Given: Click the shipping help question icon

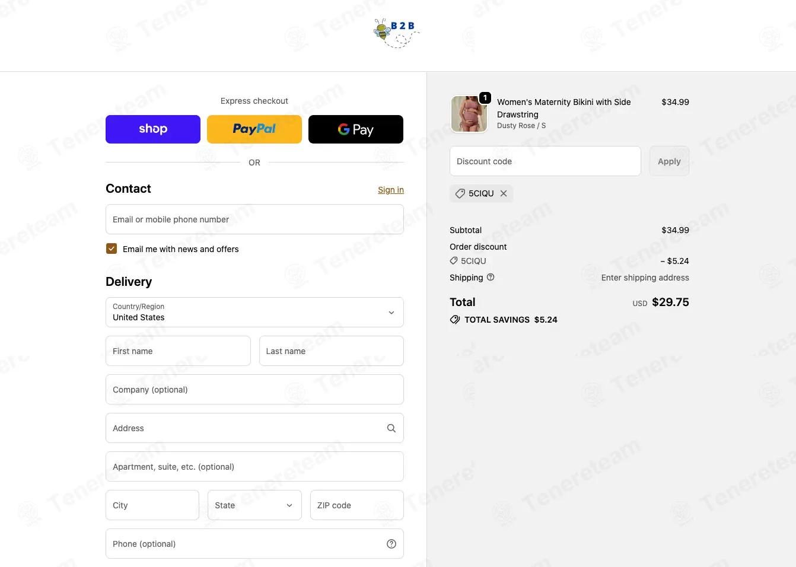Looking at the screenshot, I should pyautogui.click(x=491, y=277).
